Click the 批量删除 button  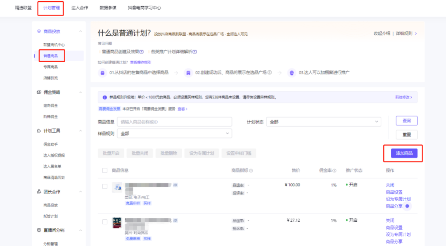[168, 153]
